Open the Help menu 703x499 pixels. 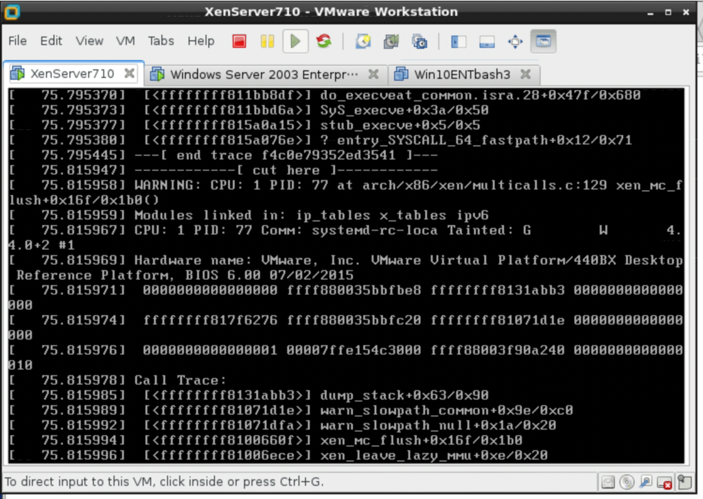pyautogui.click(x=201, y=40)
